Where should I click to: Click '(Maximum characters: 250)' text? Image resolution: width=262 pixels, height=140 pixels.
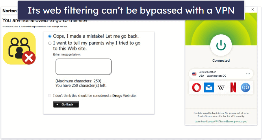pyautogui.click(x=78, y=81)
